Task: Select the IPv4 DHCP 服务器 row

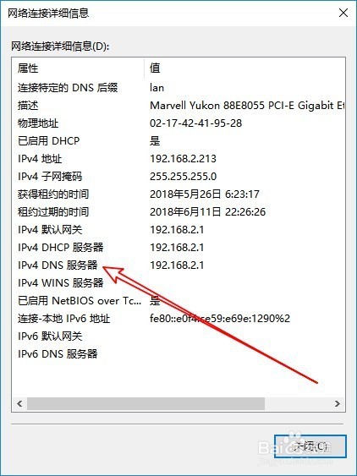Action: point(178,248)
